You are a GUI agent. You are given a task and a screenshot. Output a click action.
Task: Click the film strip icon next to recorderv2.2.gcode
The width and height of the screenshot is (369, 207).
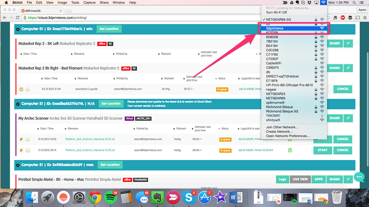tap(28, 89)
